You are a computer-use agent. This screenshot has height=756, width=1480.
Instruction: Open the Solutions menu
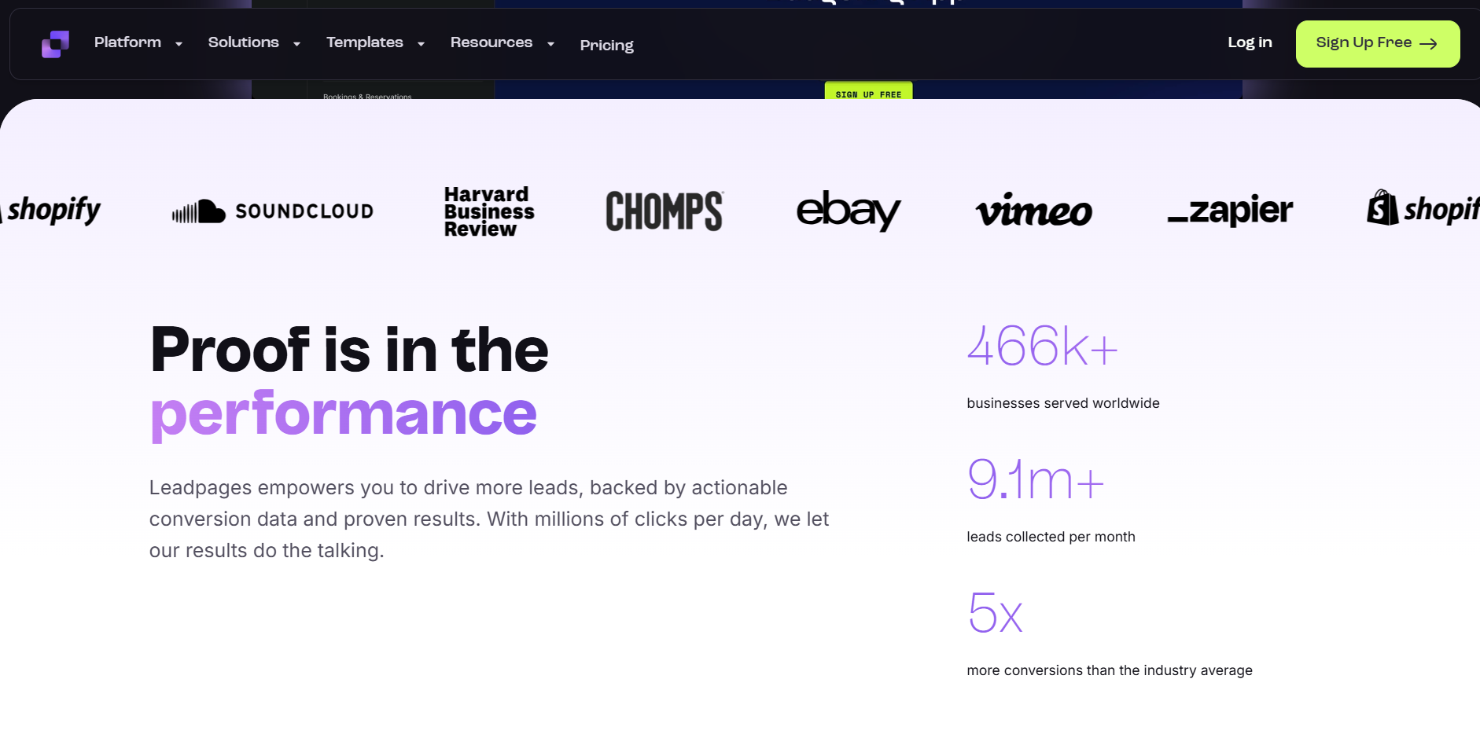[x=243, y=42]
